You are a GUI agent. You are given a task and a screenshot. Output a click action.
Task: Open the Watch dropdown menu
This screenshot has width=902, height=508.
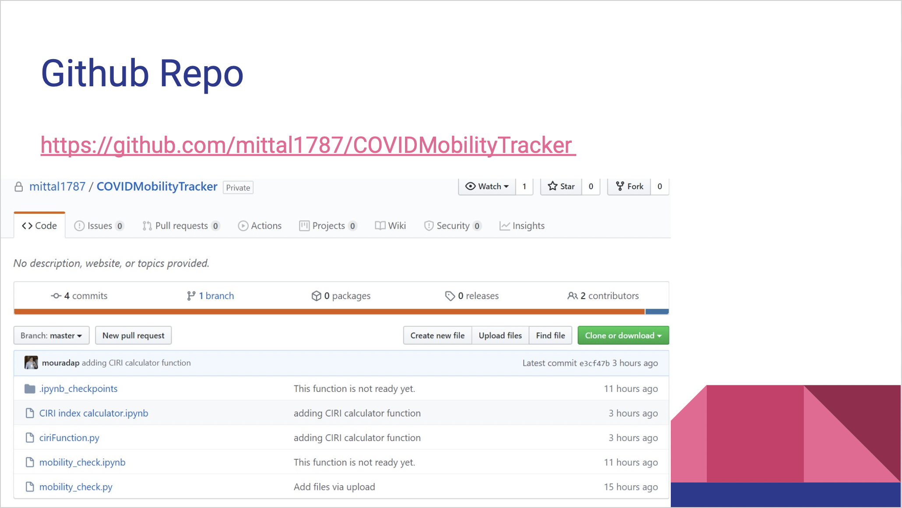[x=487, y=187]
